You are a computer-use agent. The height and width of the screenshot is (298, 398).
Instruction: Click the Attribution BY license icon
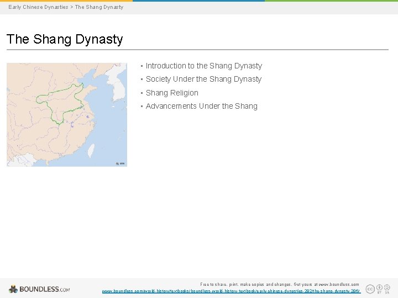coord(379,289)
